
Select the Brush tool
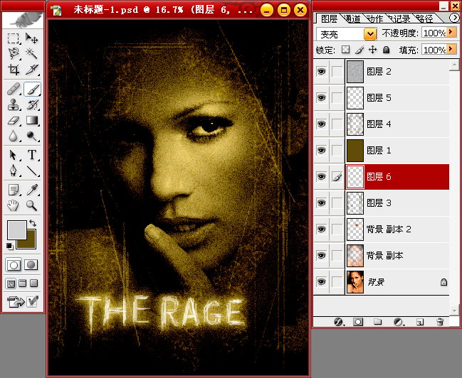coord(32,89)
